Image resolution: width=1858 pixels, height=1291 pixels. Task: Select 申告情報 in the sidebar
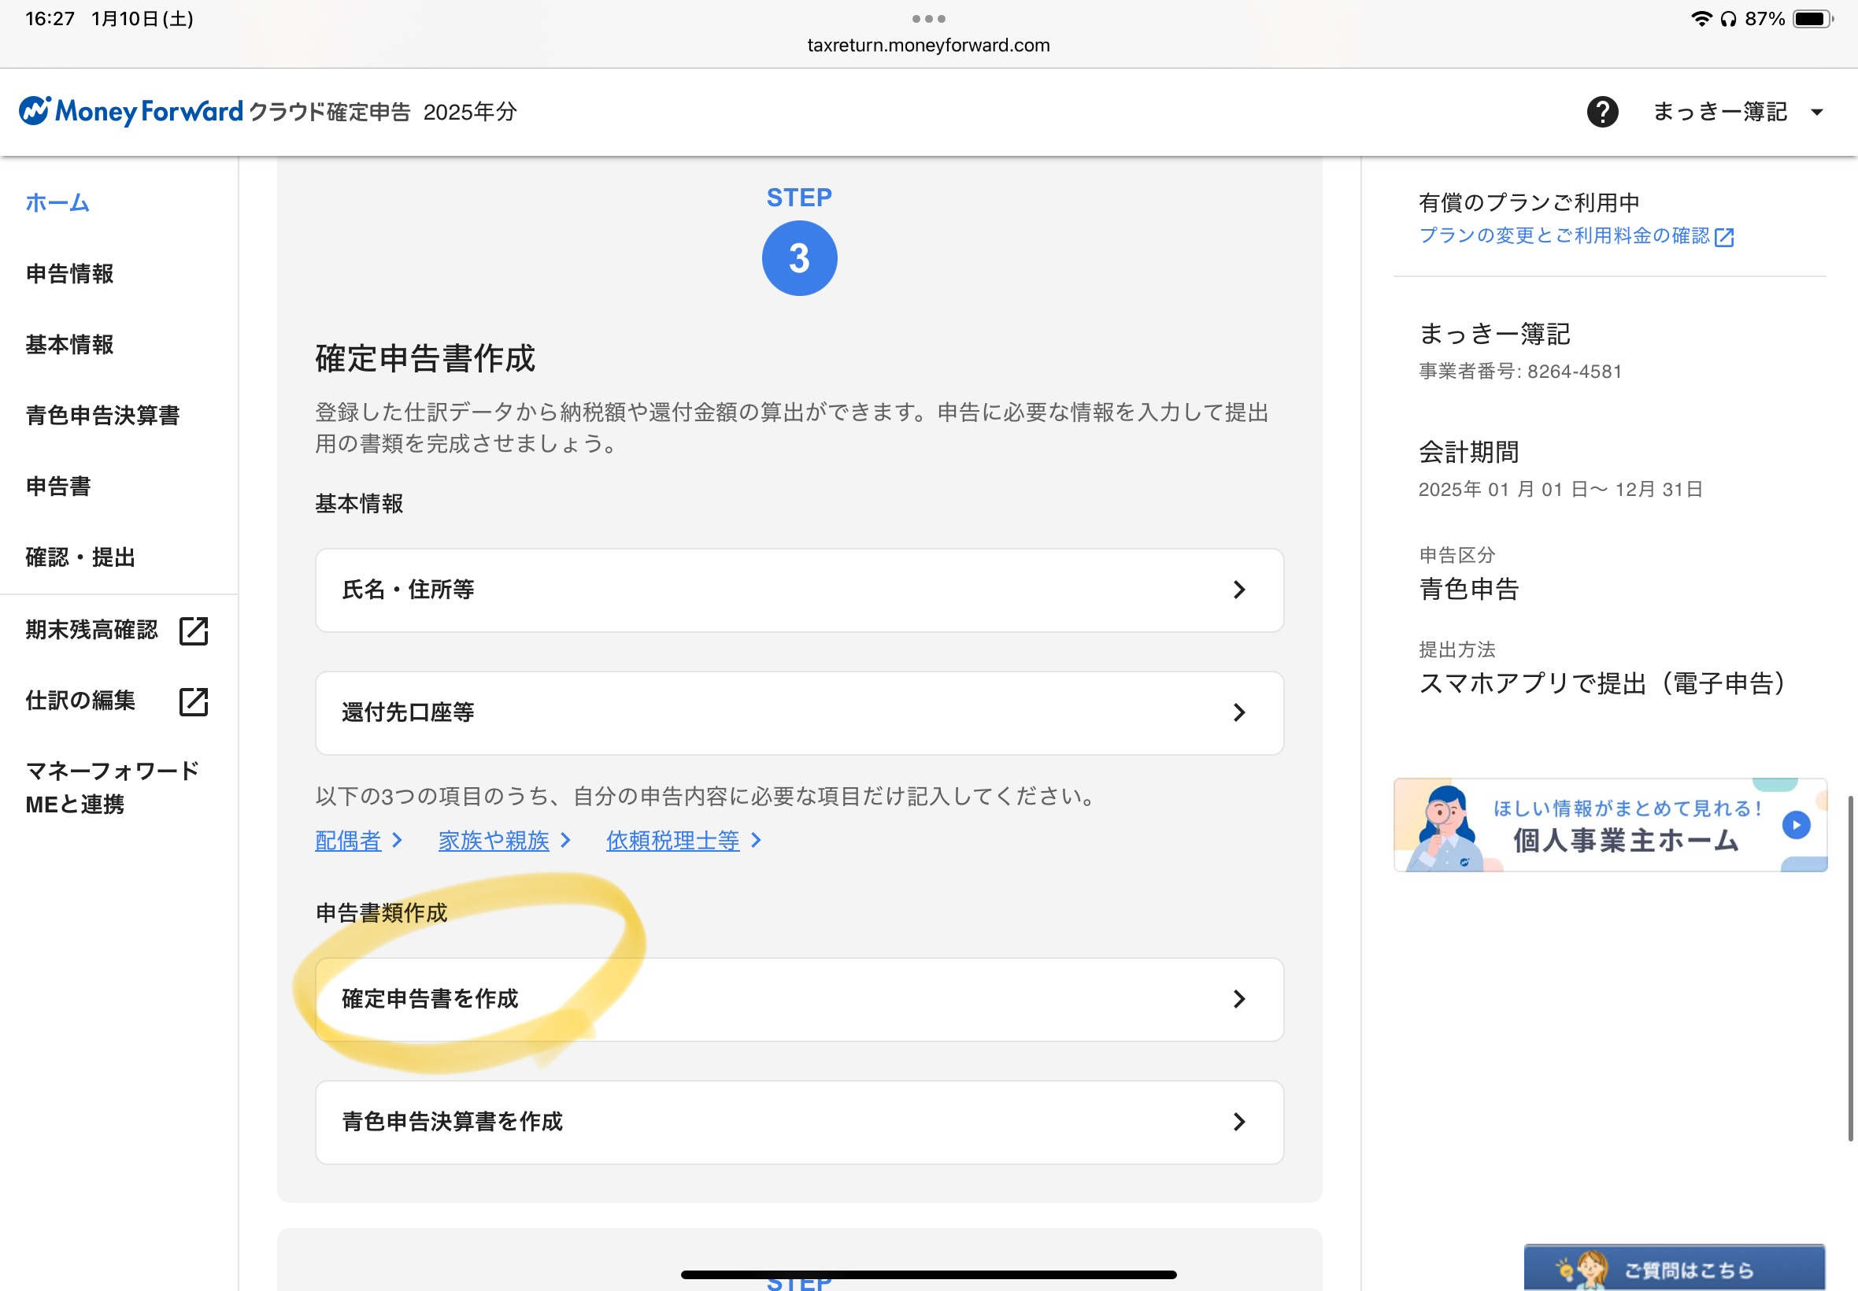click(x=69, y=273)
